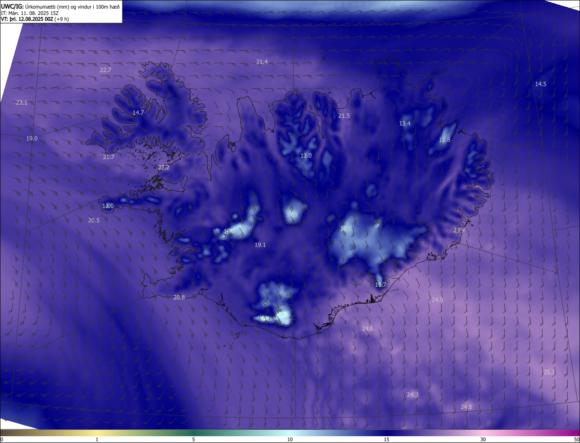Click the map value 24.8
Image resolution: width=580 pixels, height=443 pixels.
tap(437, 300)
